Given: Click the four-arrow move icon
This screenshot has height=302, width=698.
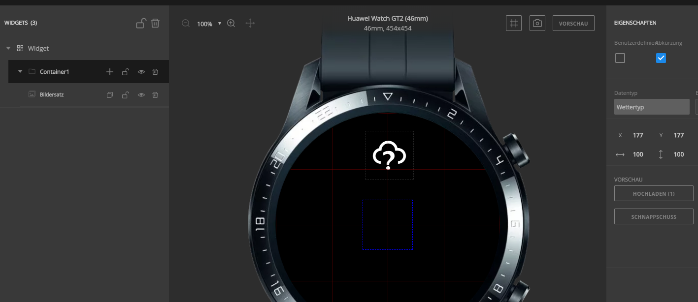Looking at the screenshot, I should pos(250,23).
